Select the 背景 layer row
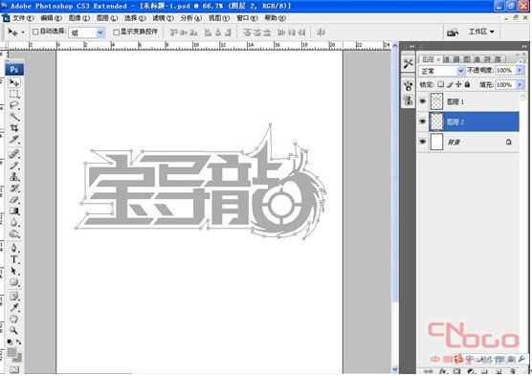 (468, 142)
